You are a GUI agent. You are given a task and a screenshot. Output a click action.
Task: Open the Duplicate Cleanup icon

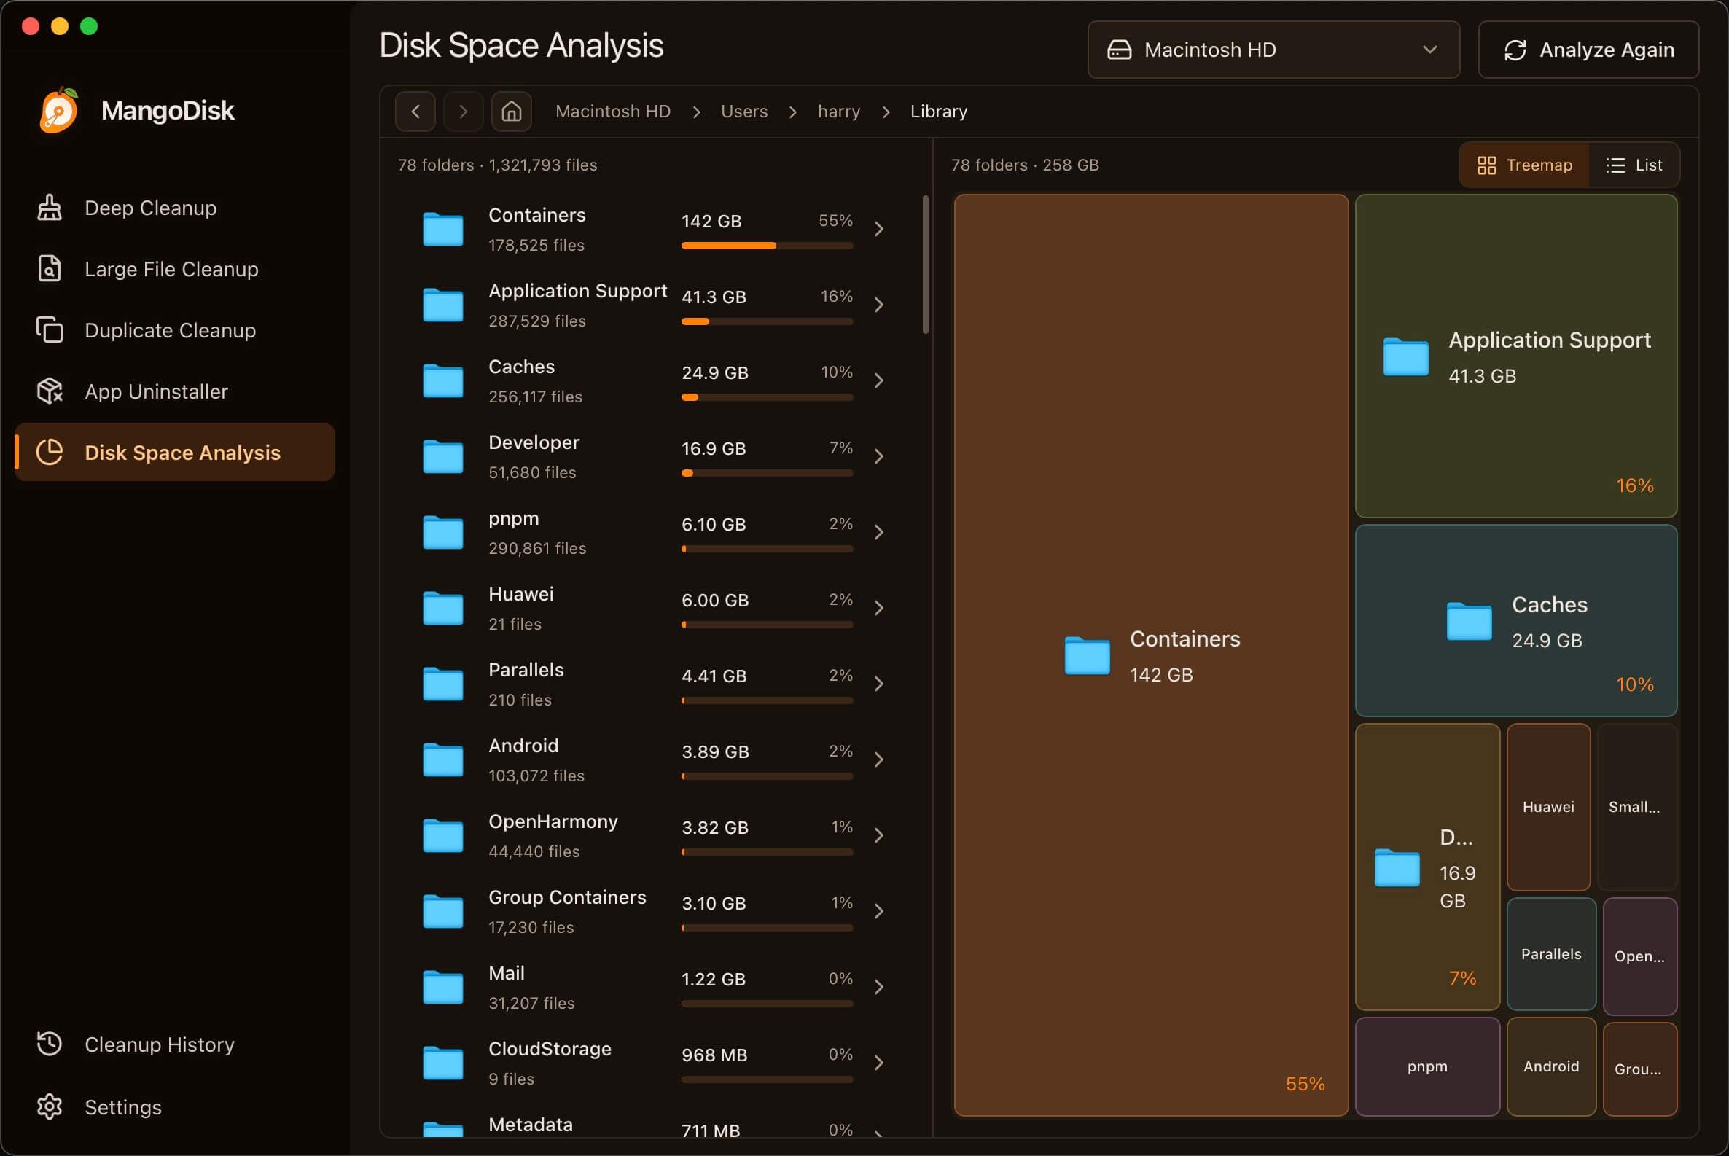pos(50,330)
